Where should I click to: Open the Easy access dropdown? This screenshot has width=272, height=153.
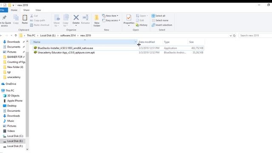[x=111, y=20]
